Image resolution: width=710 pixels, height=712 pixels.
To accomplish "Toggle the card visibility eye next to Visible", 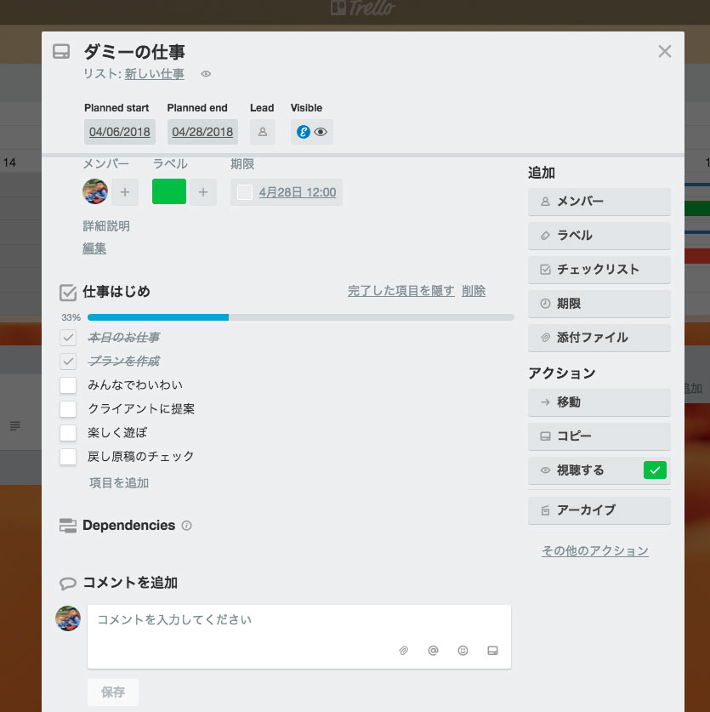I will pyautogui.click(x=321, y=132).
